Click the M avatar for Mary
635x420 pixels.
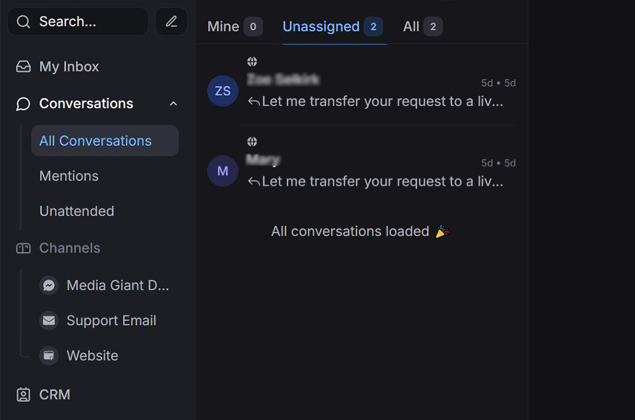(x=223, y=171)
